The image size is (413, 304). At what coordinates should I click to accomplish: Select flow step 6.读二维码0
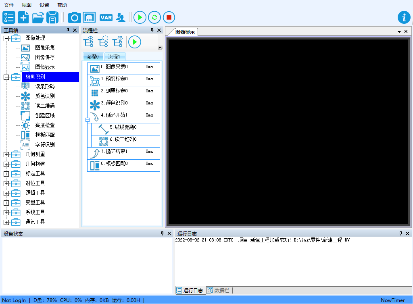126,141
